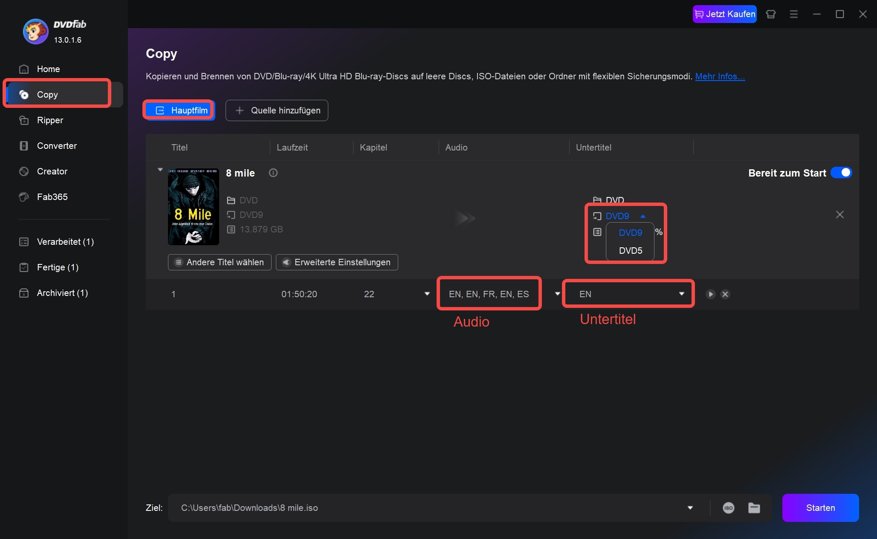Open info icon next to 8 mile

coord(273,173)
